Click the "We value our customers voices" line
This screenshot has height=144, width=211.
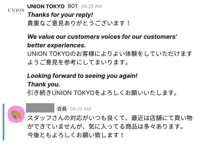point(102,37)
